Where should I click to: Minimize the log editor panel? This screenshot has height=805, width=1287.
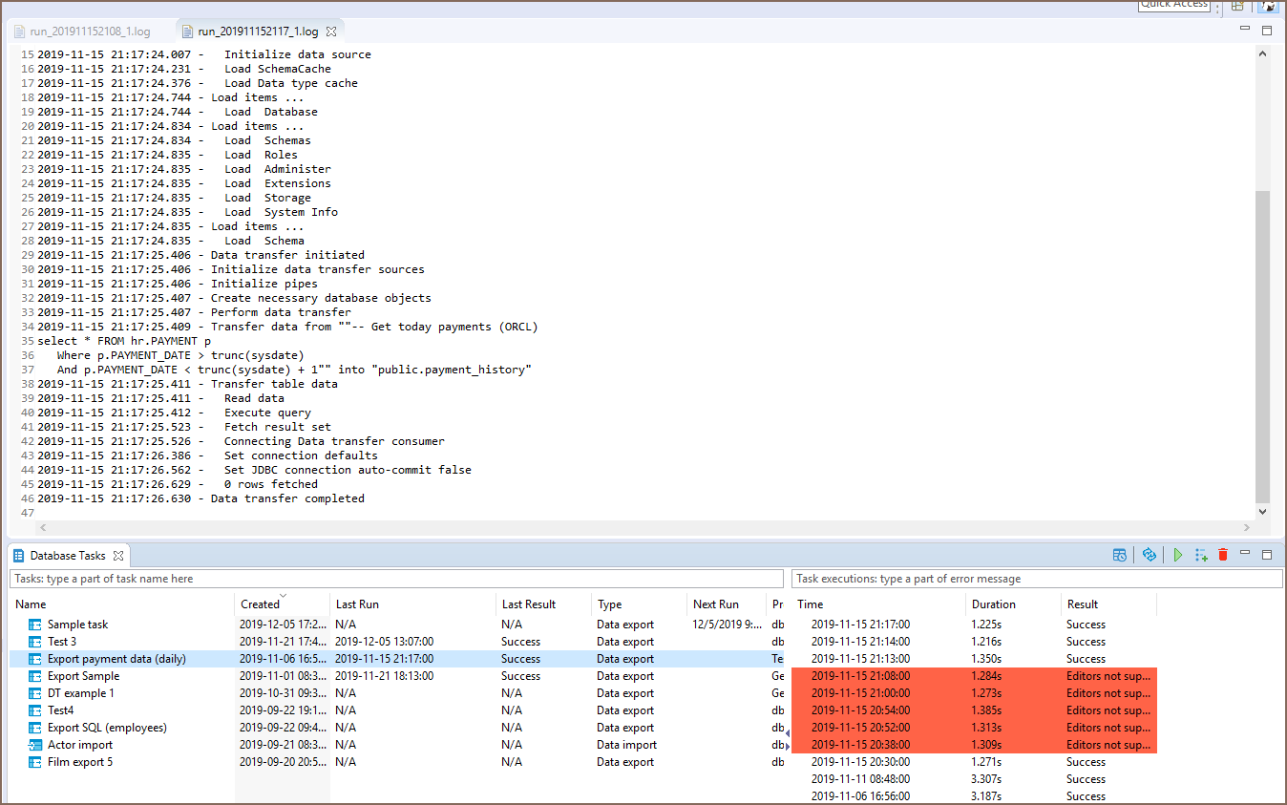click(1245, 30)
